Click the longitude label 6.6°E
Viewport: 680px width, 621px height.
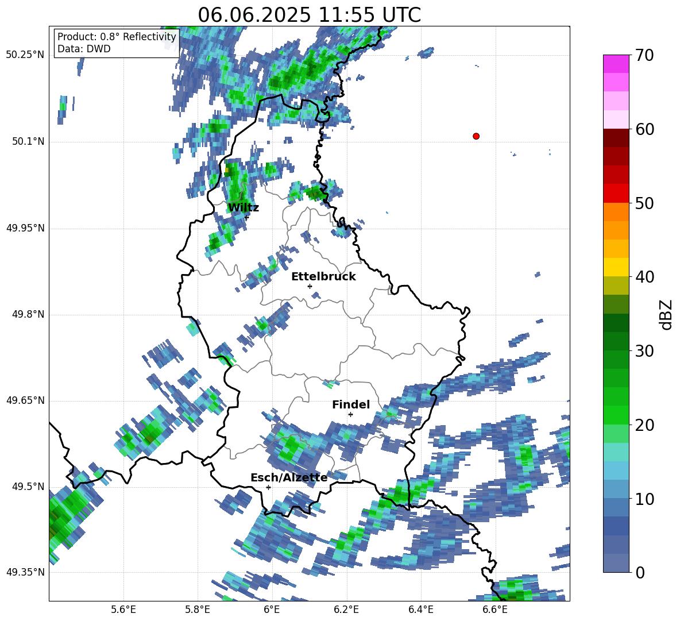click(495, 610)
